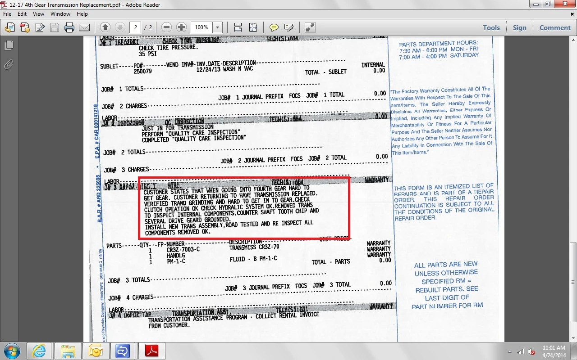This screenshot has height=360, width=577.
Task: Open the File menu
Action: [x=7, y=14]
